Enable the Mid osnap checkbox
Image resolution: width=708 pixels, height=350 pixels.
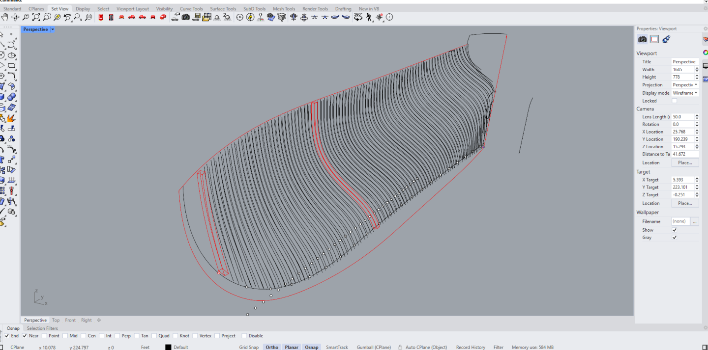coord(65,336)
